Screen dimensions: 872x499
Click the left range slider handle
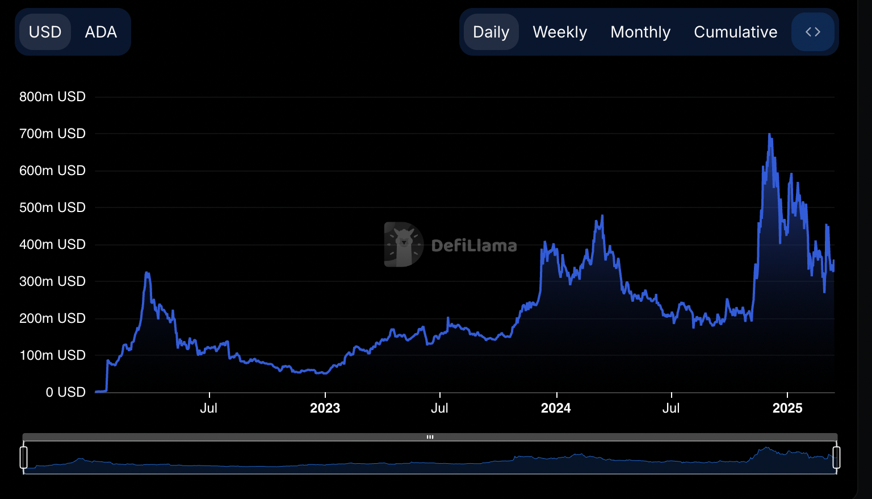pyautogui.click(x=24, y=458)
